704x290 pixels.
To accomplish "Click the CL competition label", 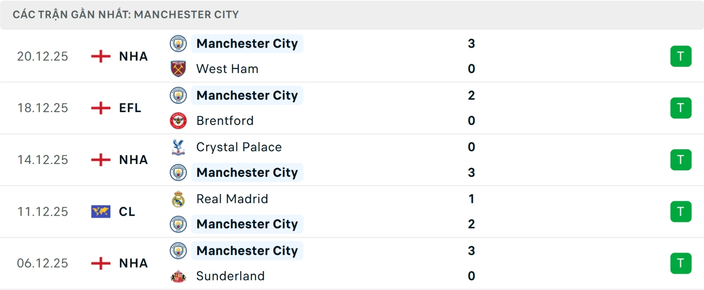I will pos(127,212).
